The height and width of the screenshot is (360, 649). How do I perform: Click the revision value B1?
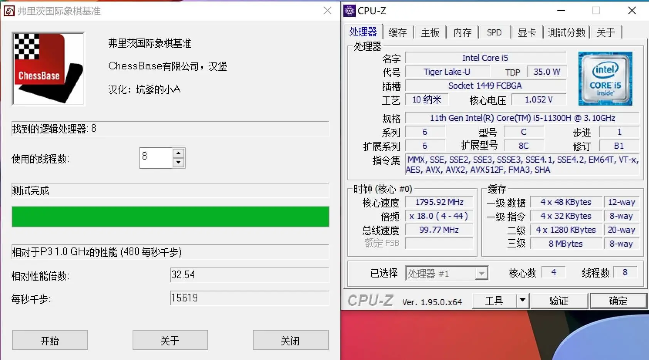click(x=619, y=146)
